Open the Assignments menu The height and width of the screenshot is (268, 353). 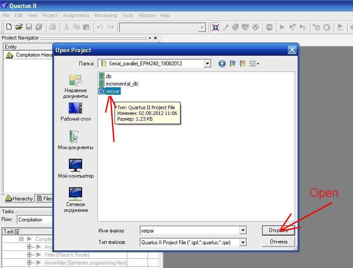[x=76, y=15]
